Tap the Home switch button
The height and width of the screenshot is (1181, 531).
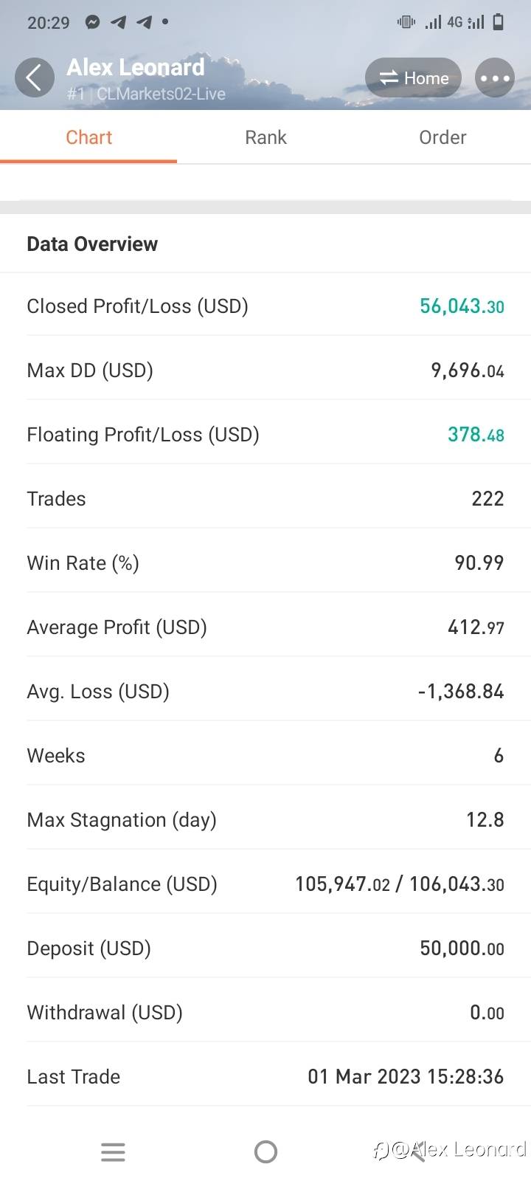413,78
